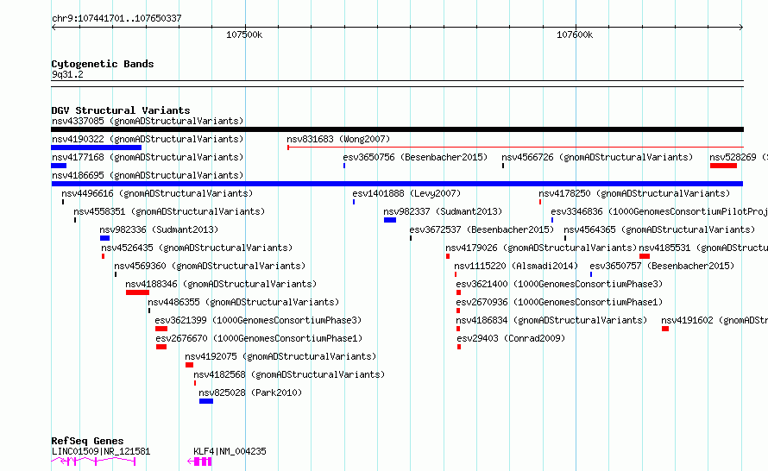Select the nsv4185531 variant label
Image resolution: width=768 pixels, height=471 pixels.
[703, 248]
